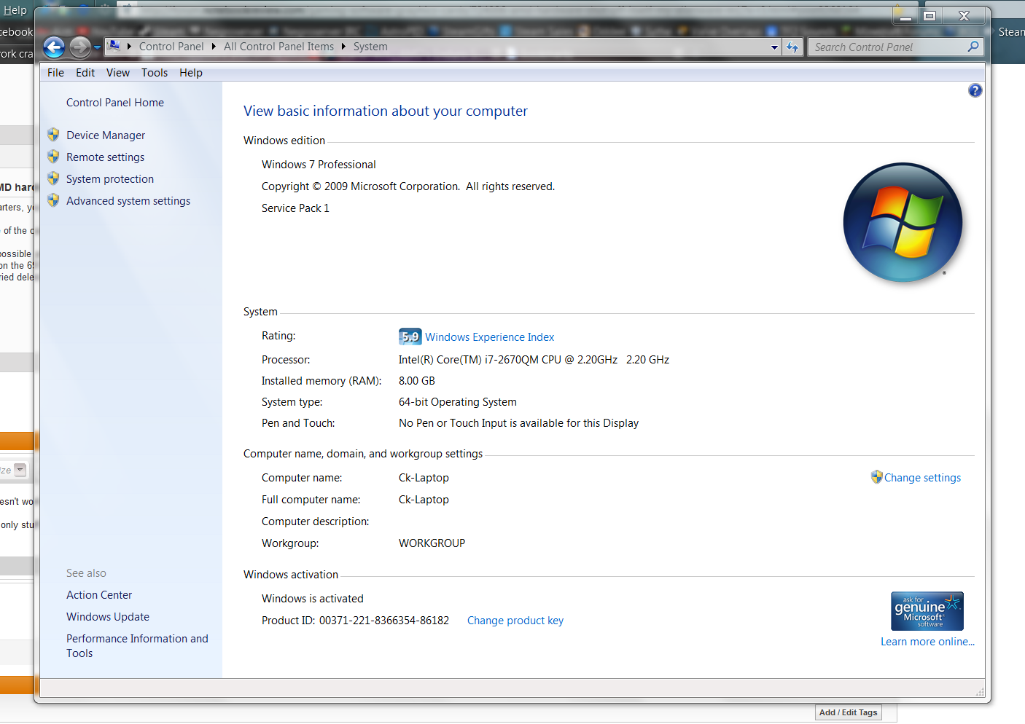The height and width of the screenshot is (724, 1025).
Task: Open Performance Information and Tools link
Action: coord(137,646)
